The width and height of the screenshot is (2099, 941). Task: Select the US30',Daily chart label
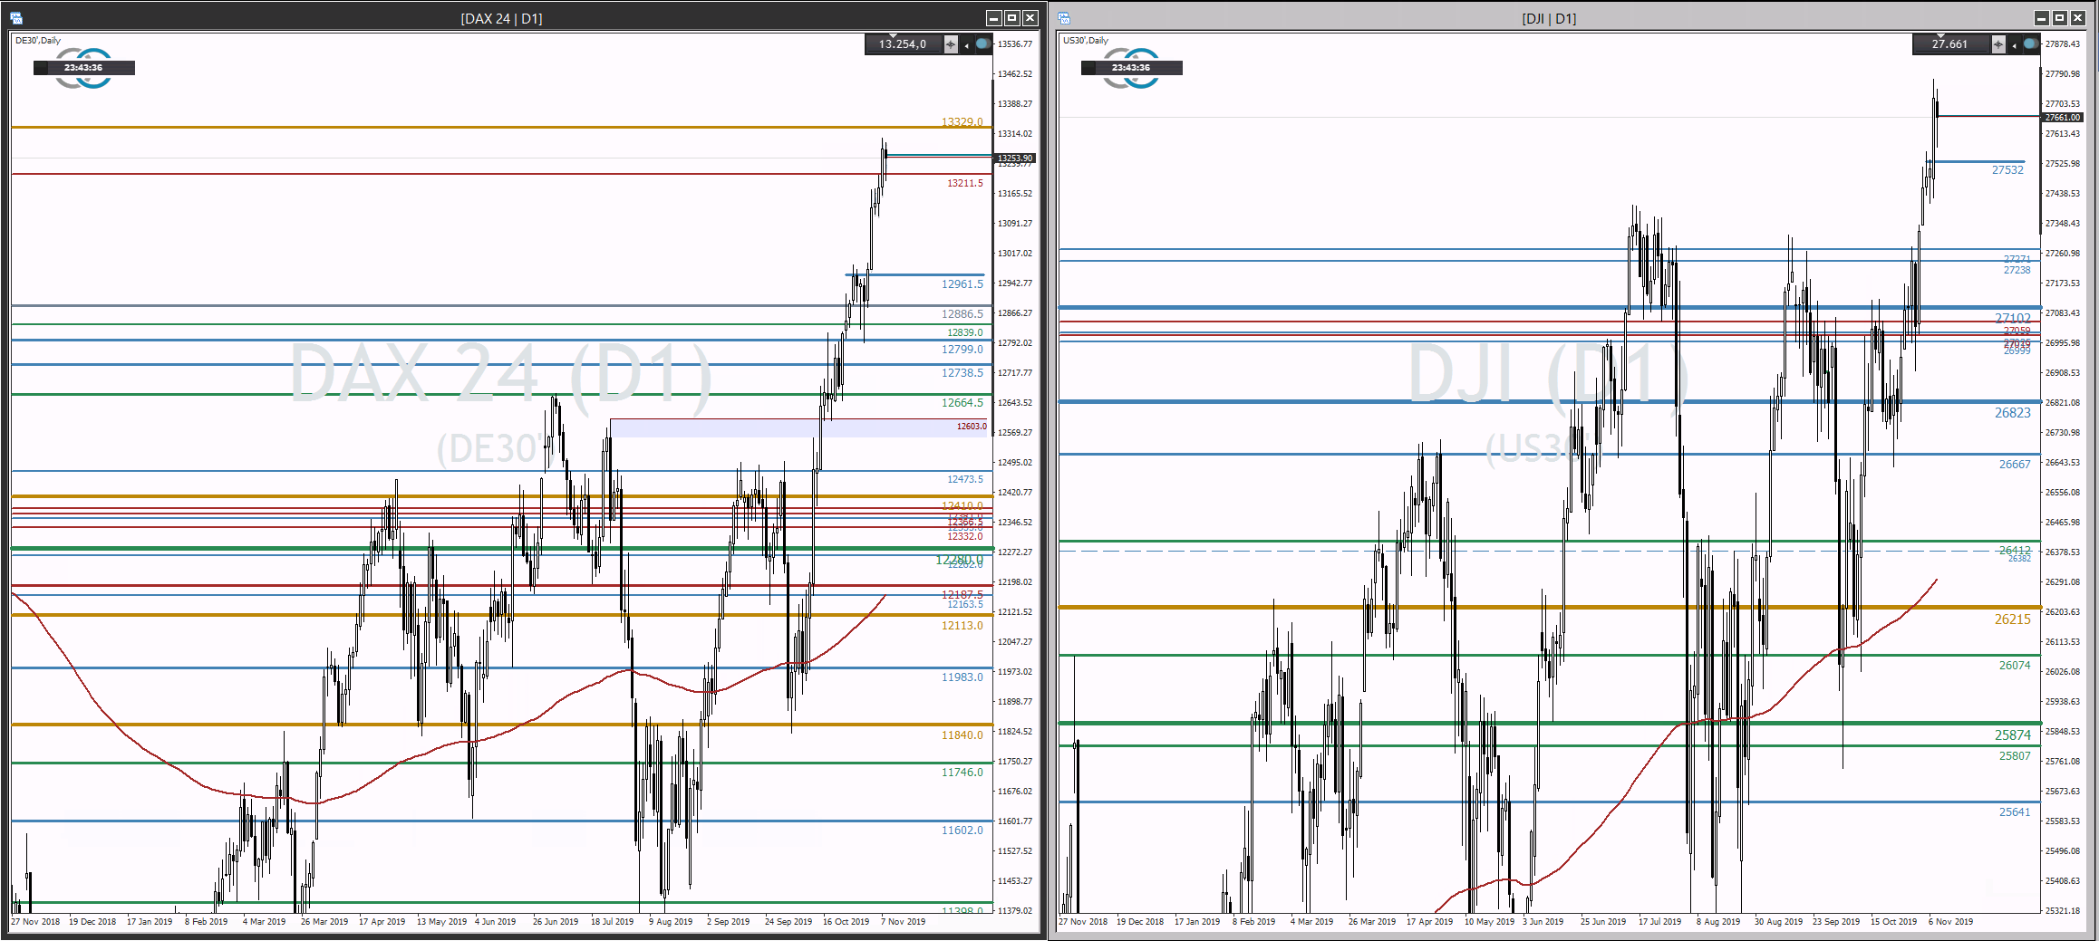tap(1086, 41)
